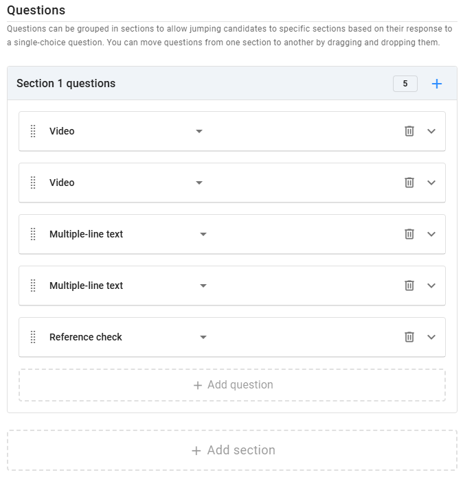Click the Add question button
Viewport: 463px width, 477px height.
[x=232, y=385]
